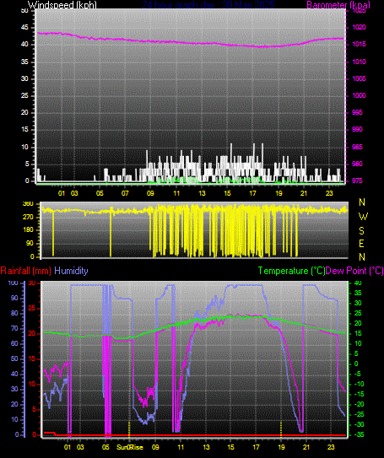
Task: Click 975 on the barometer axis
Action: (x=357, y=181)
